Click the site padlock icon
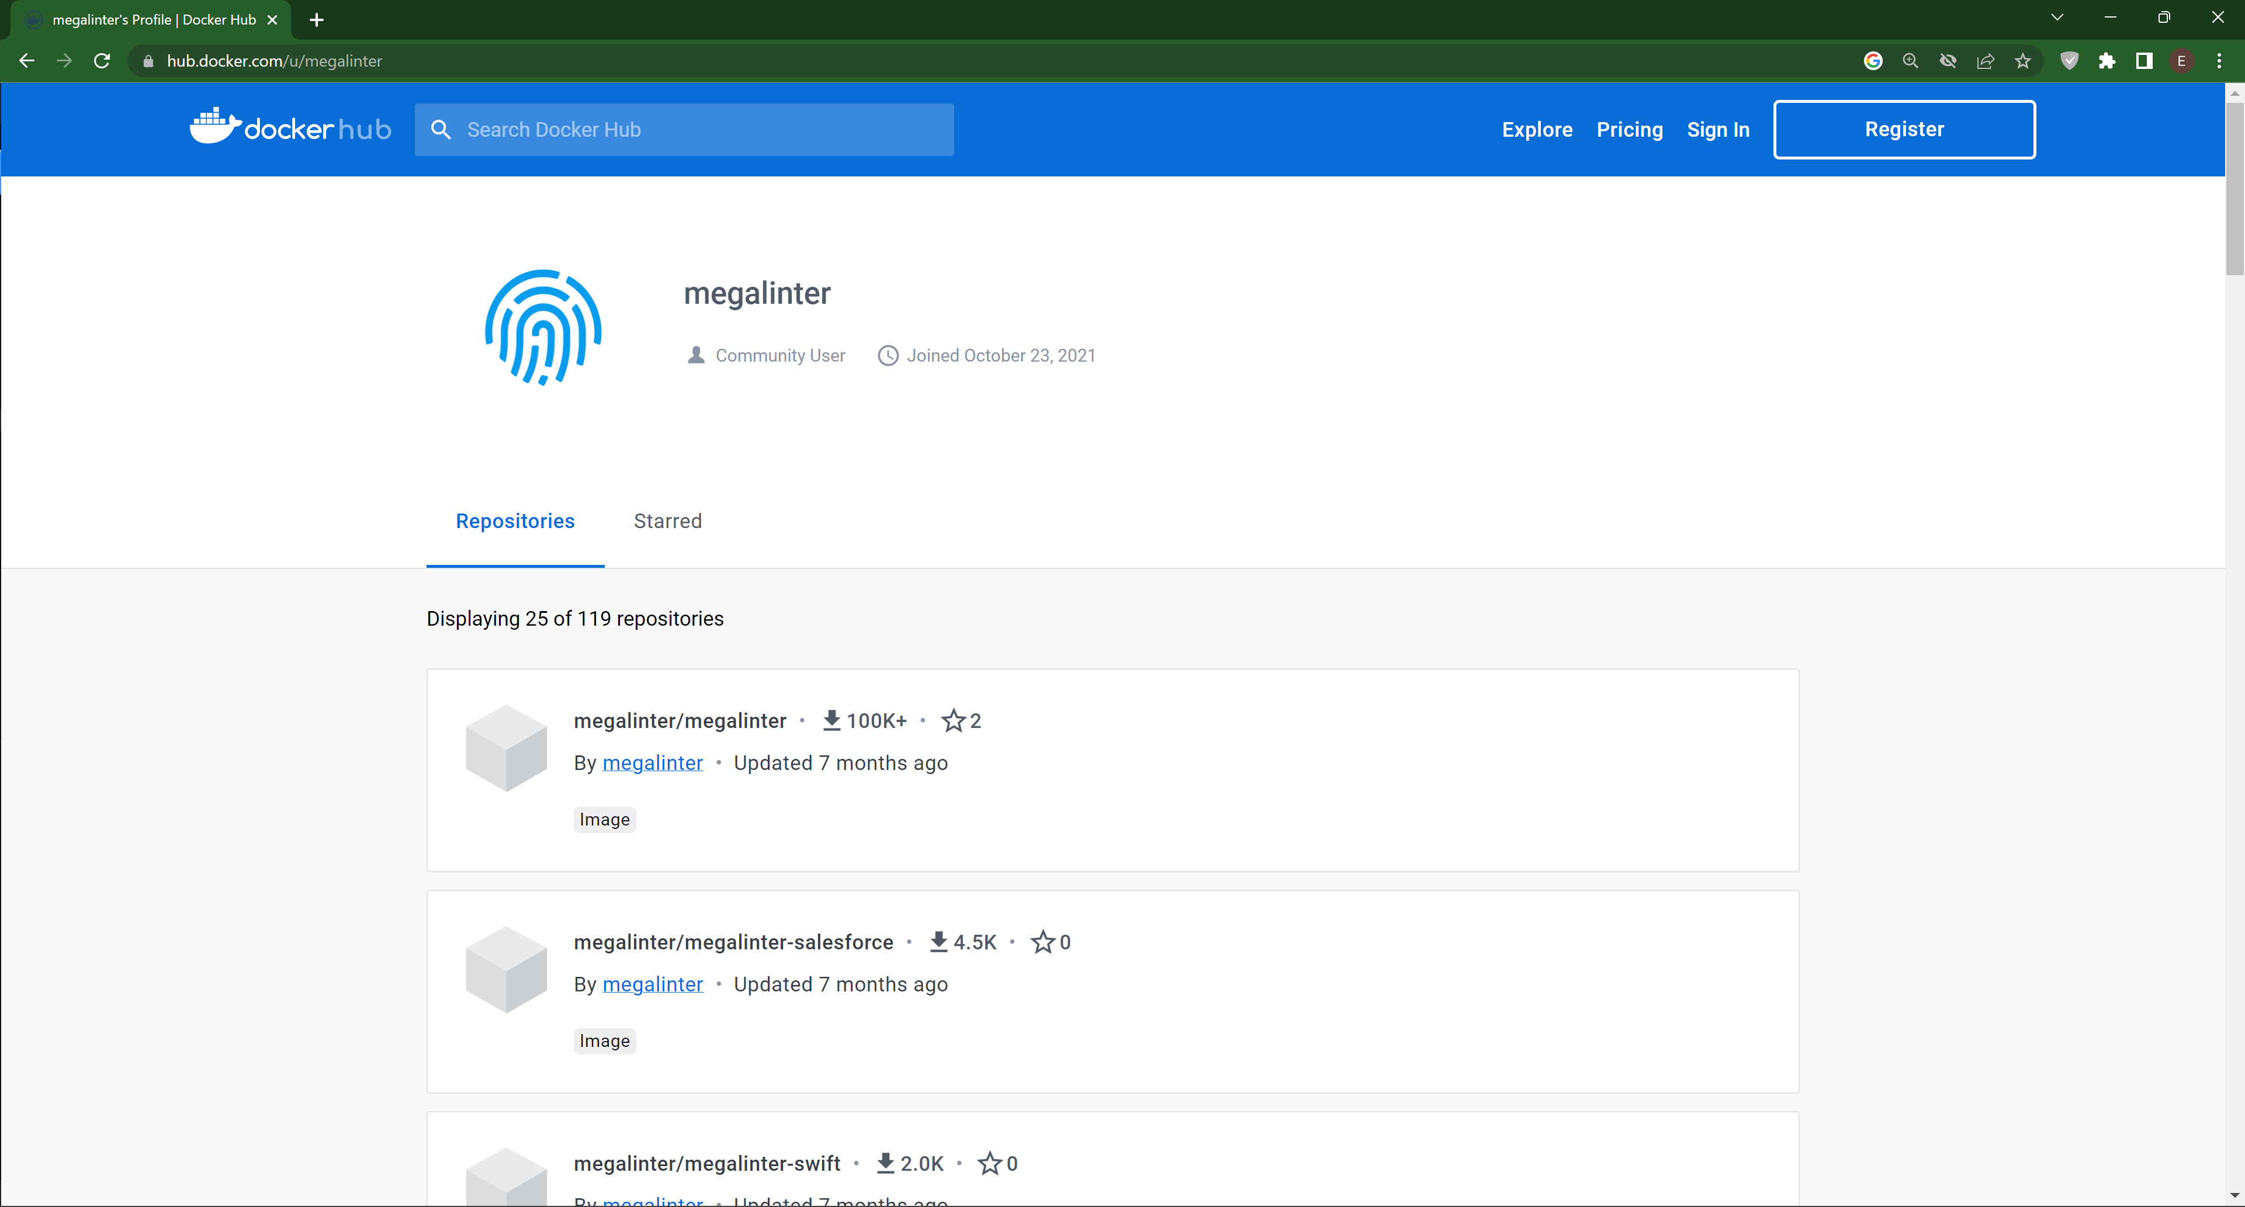The image size is (2245, 1207). point(148,61)
